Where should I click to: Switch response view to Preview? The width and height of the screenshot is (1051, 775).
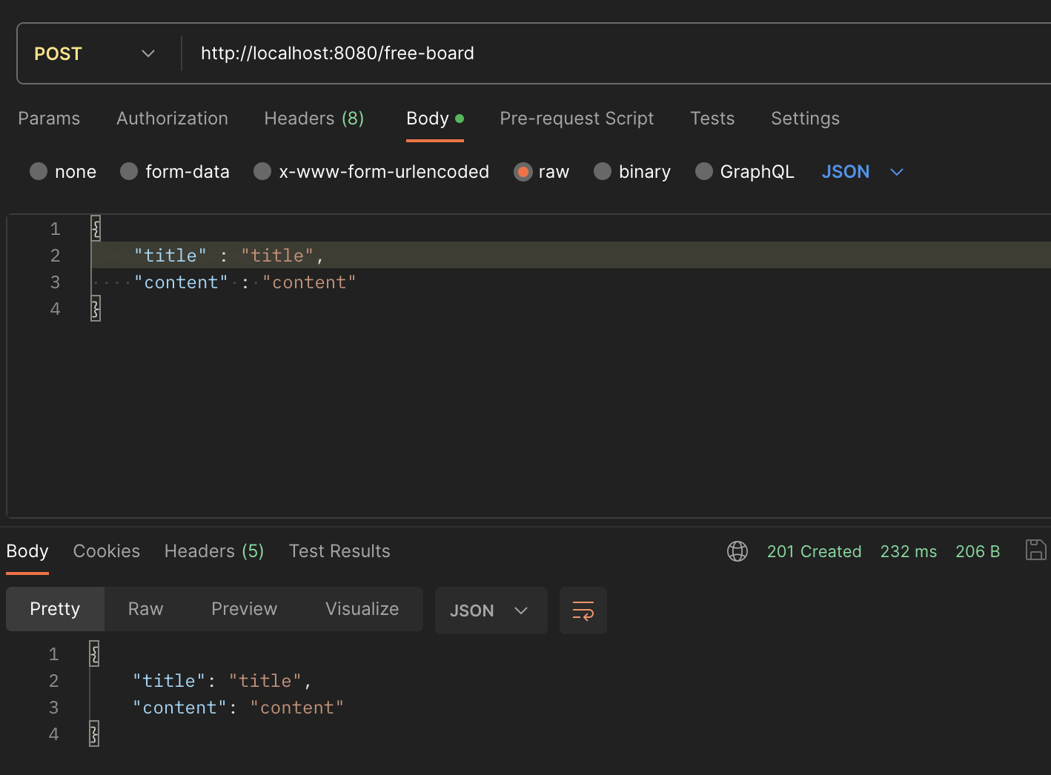244,609
